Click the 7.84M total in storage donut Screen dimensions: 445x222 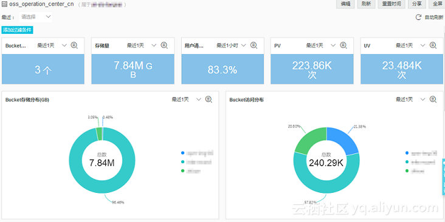coord(102,163)
